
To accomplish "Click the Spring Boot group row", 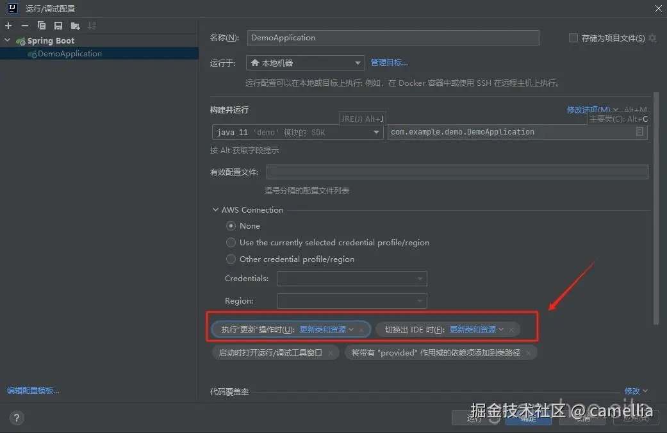I will click(x=99, y=41).
